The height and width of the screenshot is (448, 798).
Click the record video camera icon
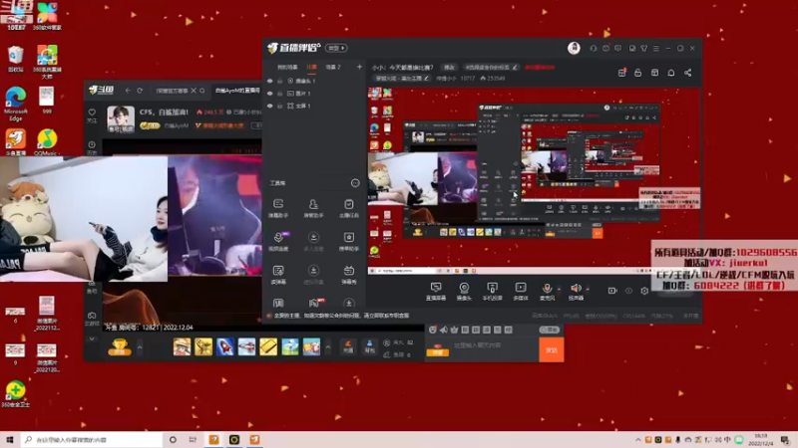(x=612, y=291)
